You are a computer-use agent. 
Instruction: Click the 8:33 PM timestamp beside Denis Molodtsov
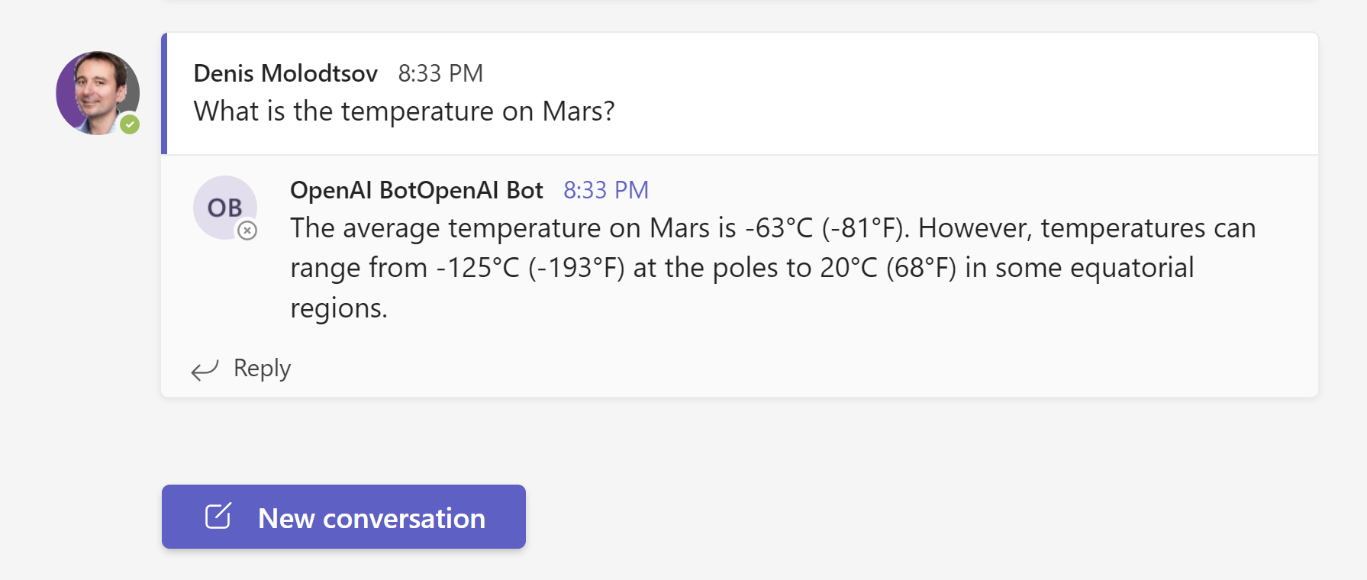(440, 73)
